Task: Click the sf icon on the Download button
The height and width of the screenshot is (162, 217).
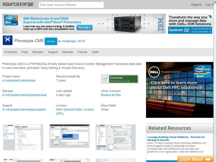Action: (x=105, y=79)
